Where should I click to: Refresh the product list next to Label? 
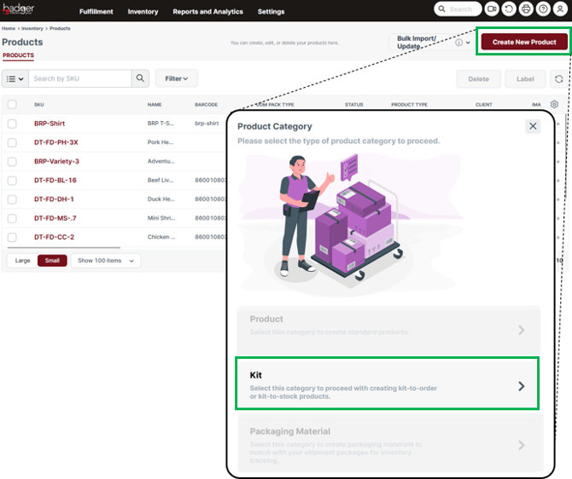558,78
